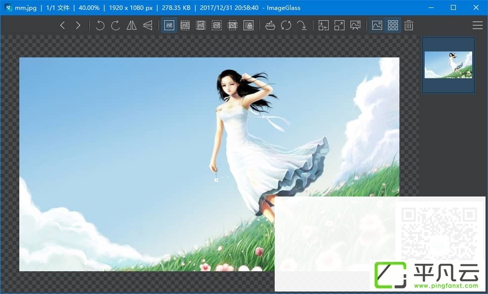The width and height of the screenshot is (488, 294).
Task: Toggle the highlighted auto zoom mode
Action: pyautogui.click(x=169, y=25)
